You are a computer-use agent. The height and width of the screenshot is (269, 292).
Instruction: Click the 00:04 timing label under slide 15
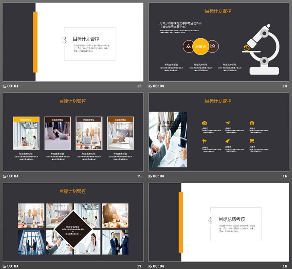(13, 176)
